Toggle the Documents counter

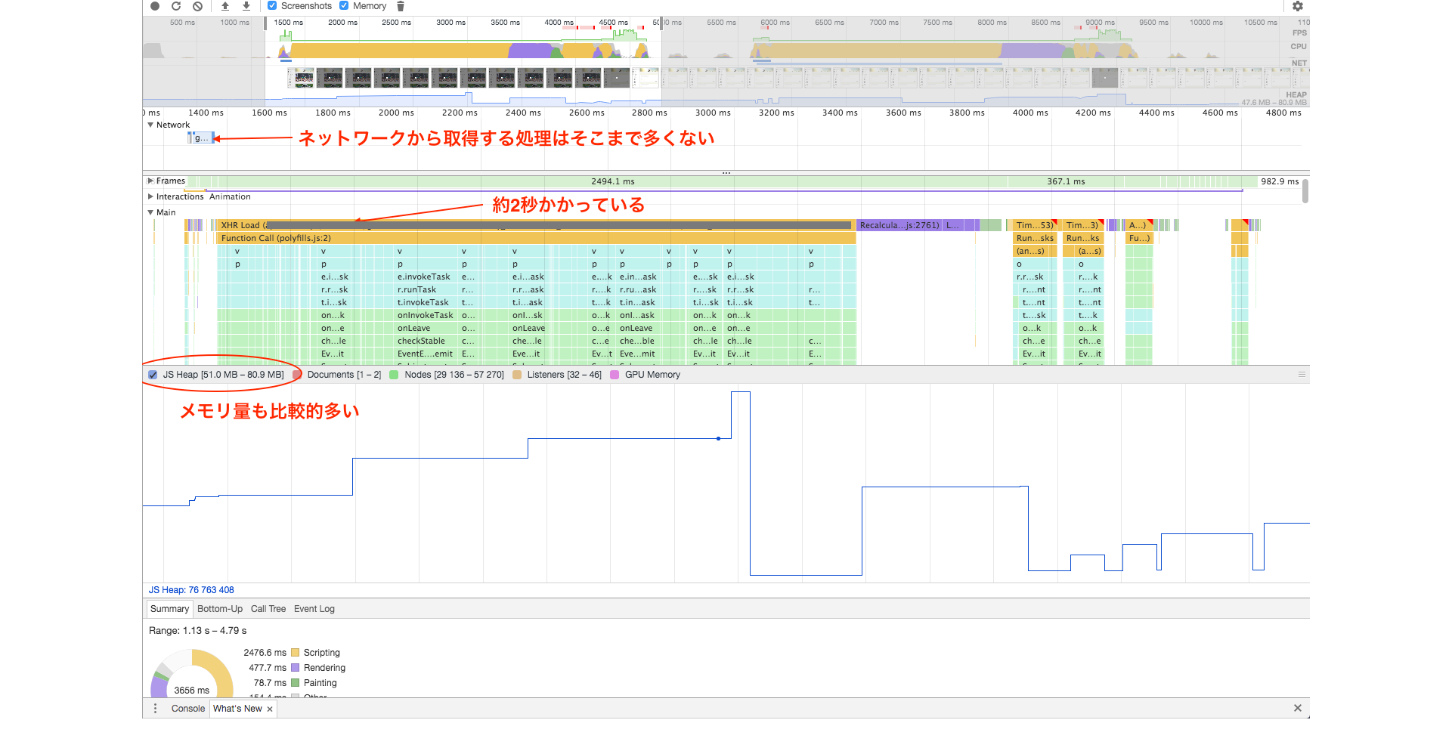click(x=297, y=375)
